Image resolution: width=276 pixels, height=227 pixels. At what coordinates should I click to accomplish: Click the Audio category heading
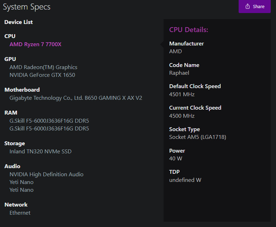pos(12,166)
